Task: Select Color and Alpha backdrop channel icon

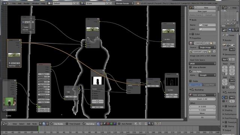Action: pos(98,124)
